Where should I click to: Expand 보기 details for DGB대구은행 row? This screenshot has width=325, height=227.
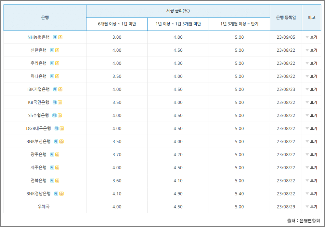311,128
